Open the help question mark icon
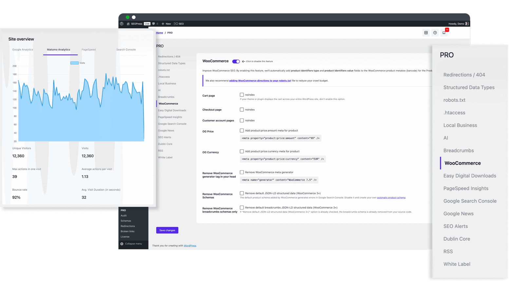 (435, 33)
